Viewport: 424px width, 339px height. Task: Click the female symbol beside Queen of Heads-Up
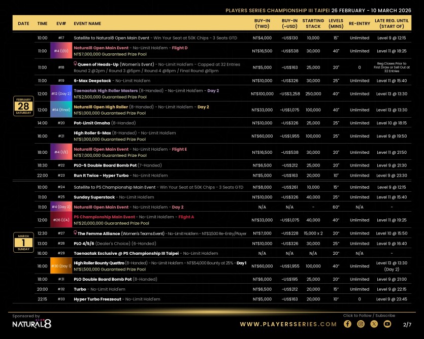[x=76, y=64]
